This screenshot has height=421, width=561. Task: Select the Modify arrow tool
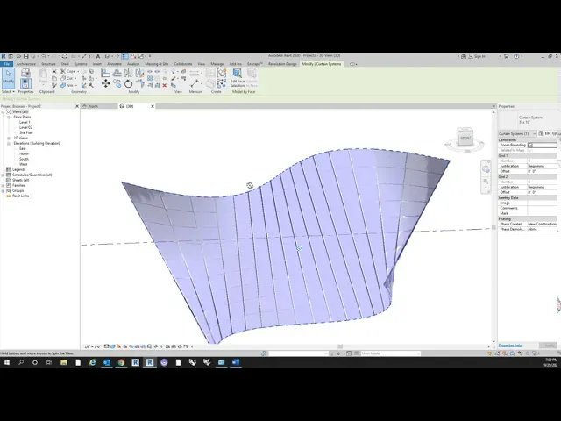coord(7,77)
